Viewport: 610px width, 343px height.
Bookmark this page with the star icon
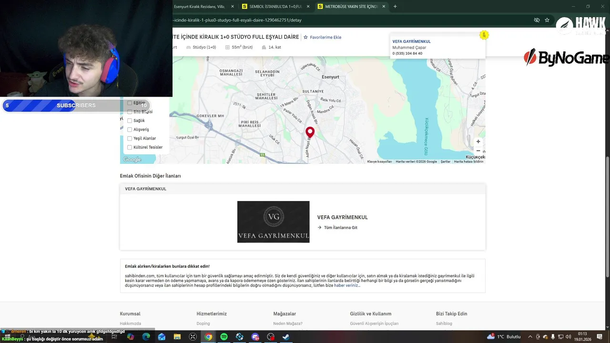547,20
